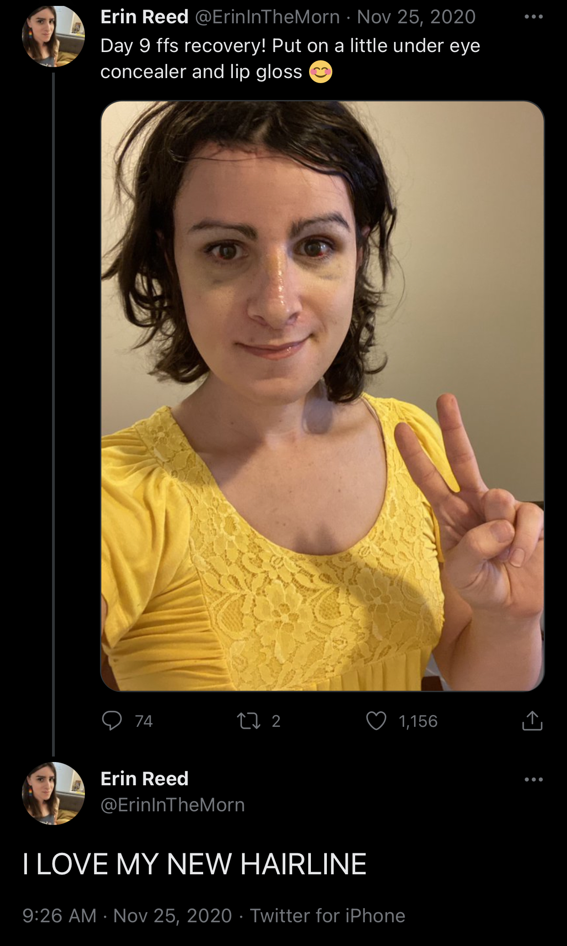Click the 74 replies count
Image resolution: width=567 pixels, height=946 pixels.
(144, 721)
